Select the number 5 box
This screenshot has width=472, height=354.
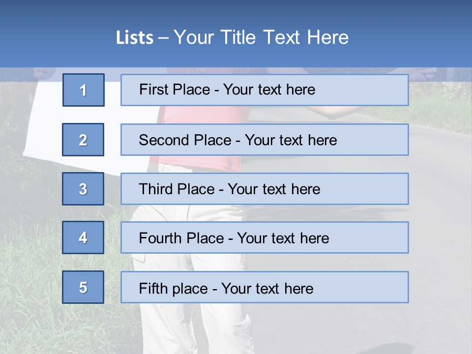[83, 287]
